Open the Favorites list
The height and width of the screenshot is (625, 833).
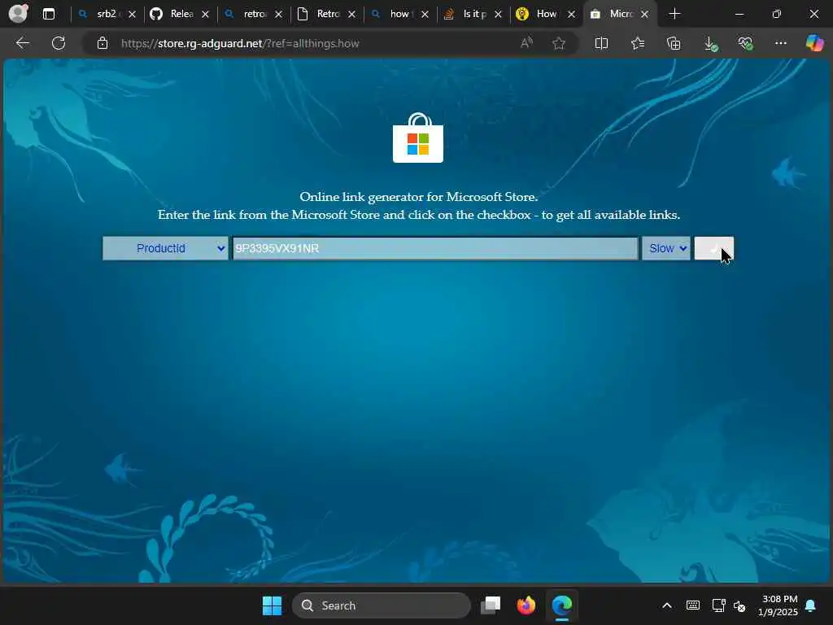(x=638, y=43)
